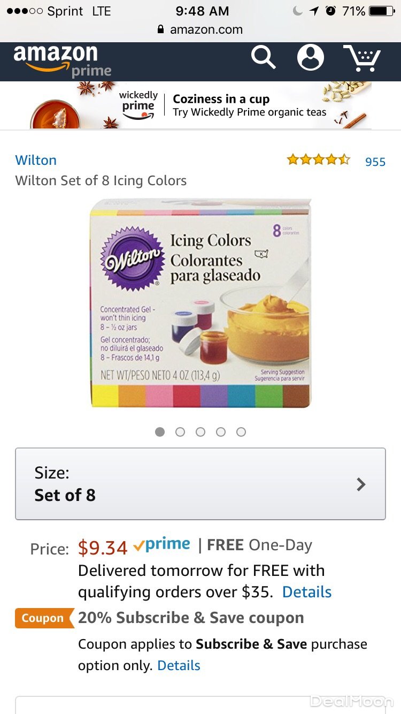Screen dimensions: 401x714
Task: Tap the account profile icon
Action: pyautogui.click(x=310, y=57)
